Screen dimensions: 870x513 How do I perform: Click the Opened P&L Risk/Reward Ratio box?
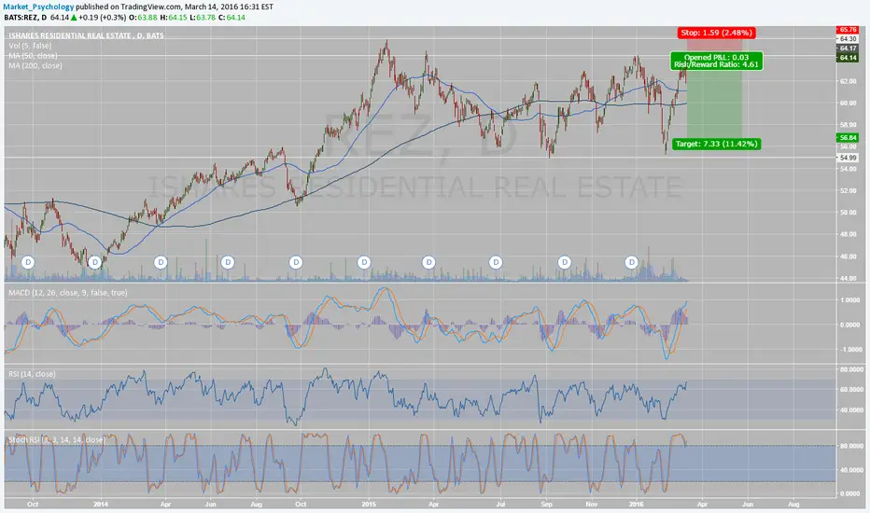tap(716, 61)
